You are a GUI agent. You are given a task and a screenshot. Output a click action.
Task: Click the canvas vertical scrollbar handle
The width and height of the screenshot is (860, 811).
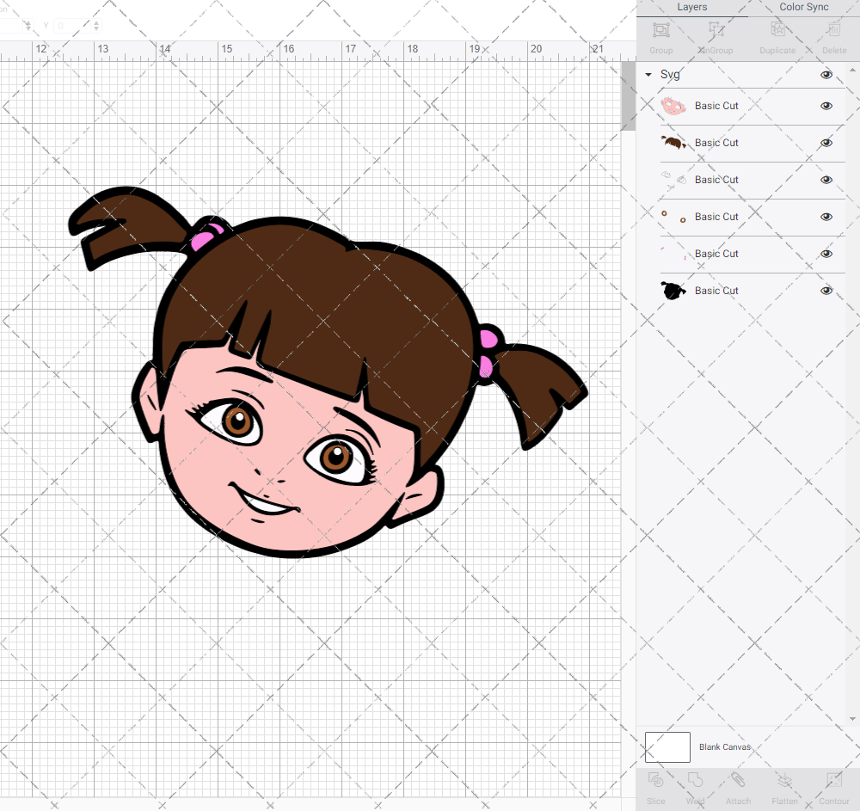pyautogui.click(x=629, y=95)
